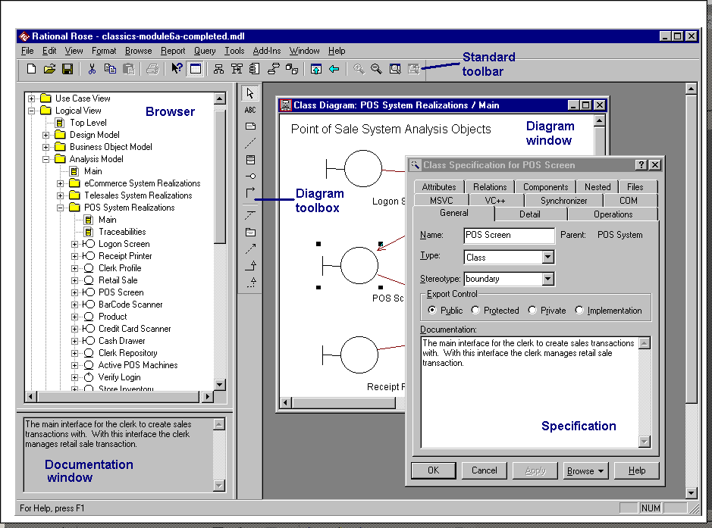The image size is (712, 528).
Task: Open the Query menu
Action: click(x=205, y=51)
